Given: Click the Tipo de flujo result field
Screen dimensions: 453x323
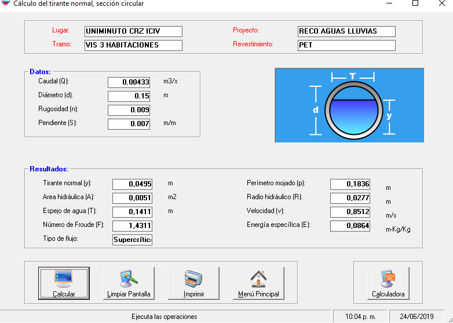Looking at the screenshot, I should [x=132, y=240].
